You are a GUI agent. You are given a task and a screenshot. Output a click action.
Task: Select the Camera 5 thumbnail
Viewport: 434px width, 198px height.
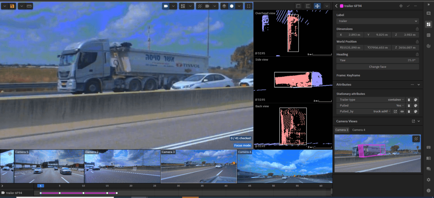coord(49,167)
